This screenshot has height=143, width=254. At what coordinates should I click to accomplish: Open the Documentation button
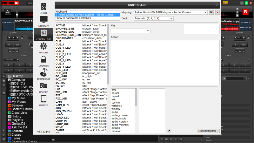coord(208,131)
